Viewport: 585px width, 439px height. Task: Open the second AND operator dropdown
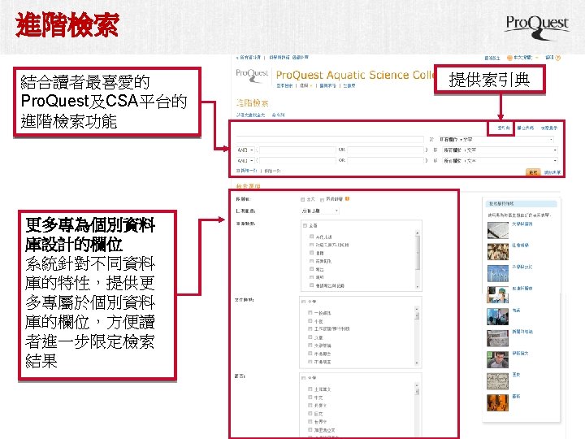(245, 160)
